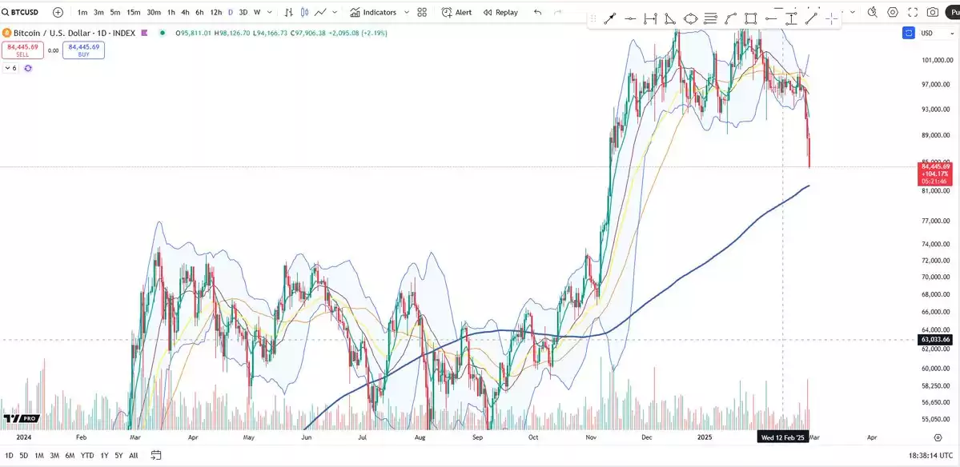This screenshot has width=960, height=467.
Task: Open the Quick search icon
Action: coord(873,12)
